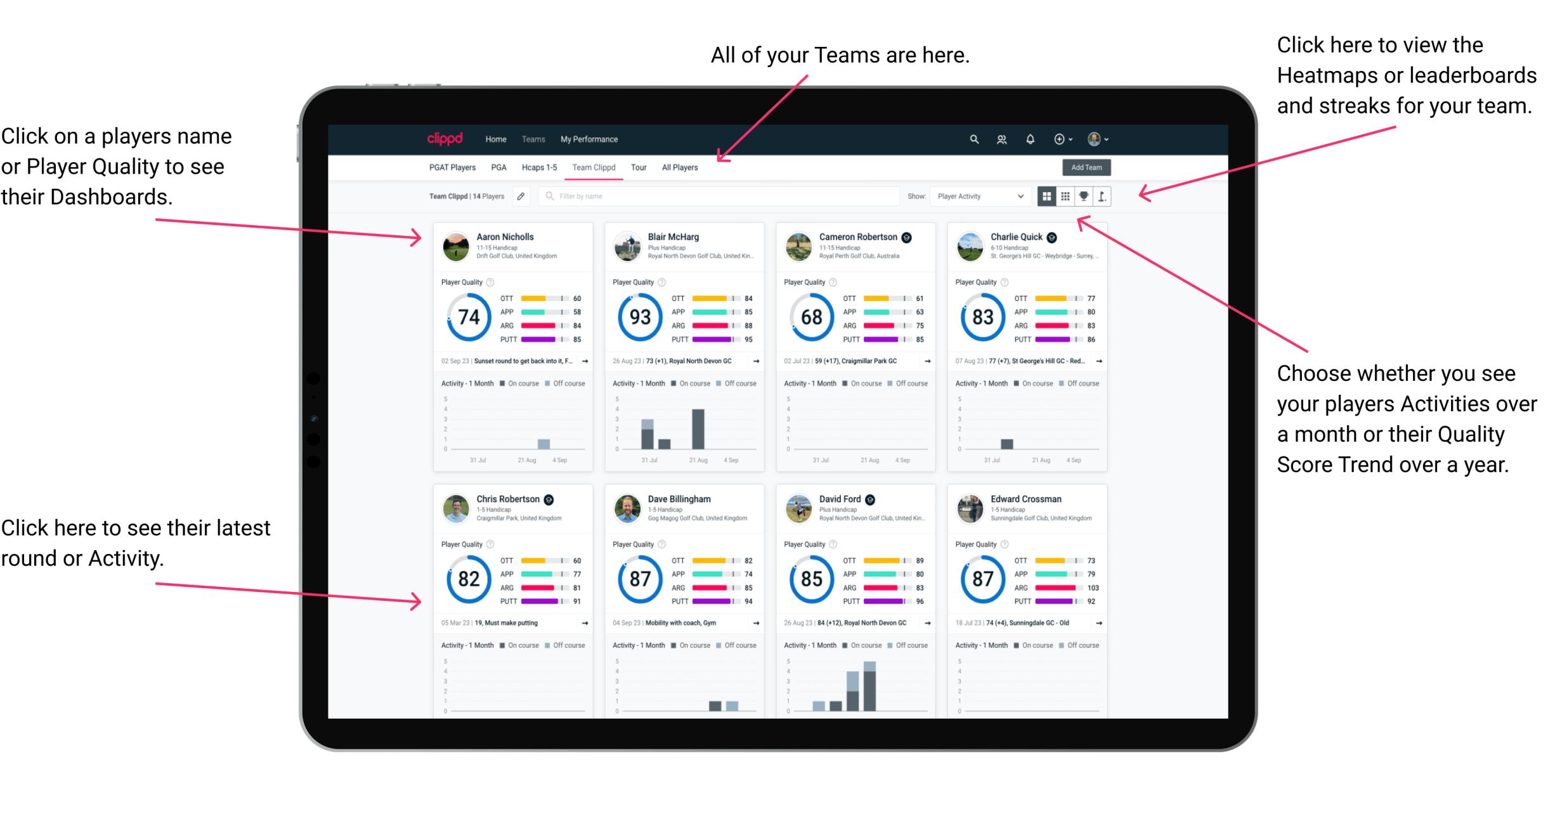Click the search magnifier icon
Screen dimensions: 1555x836
pyautogui.click(x=973, y=139)
